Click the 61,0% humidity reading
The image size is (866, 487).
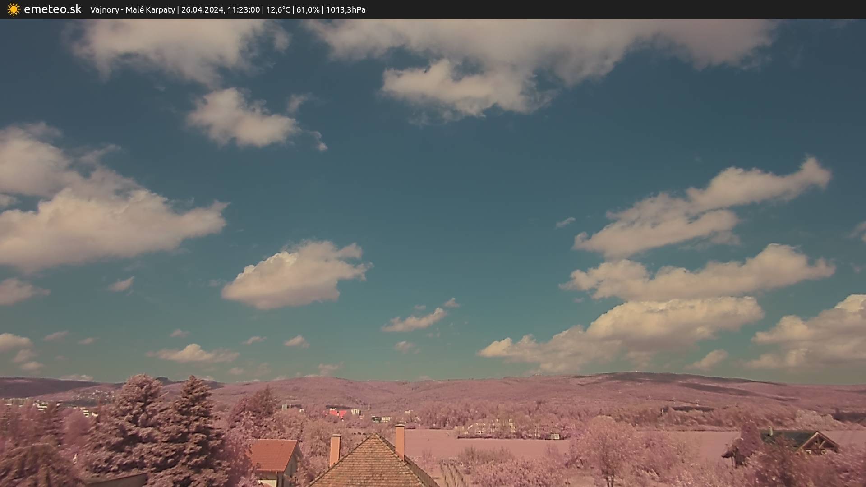pos(308,10)
